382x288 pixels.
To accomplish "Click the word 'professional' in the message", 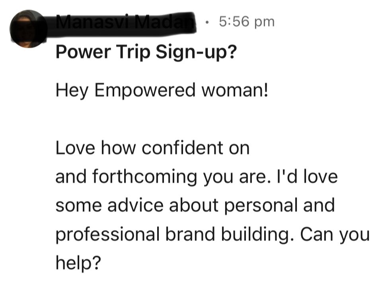I will pyautogui.click(x=108, y=235).
